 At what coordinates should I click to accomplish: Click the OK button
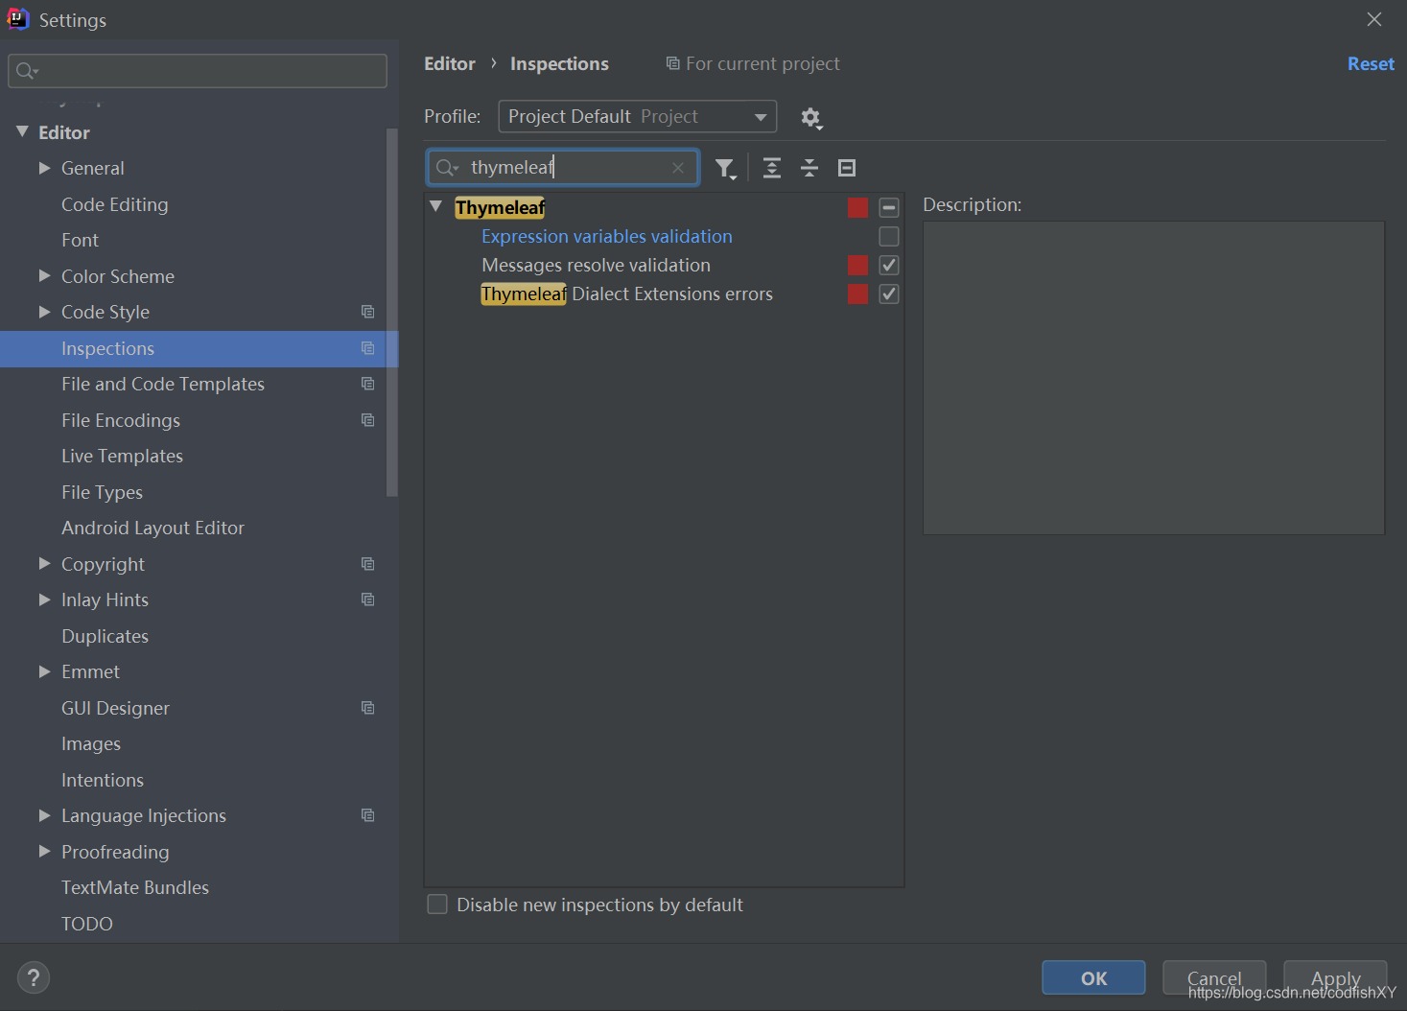point(1093,977)
